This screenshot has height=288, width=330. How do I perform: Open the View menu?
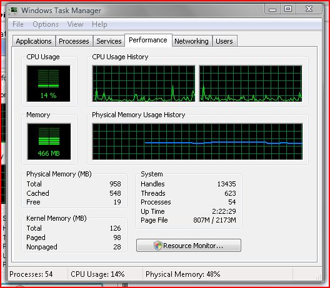click(75, 24)
